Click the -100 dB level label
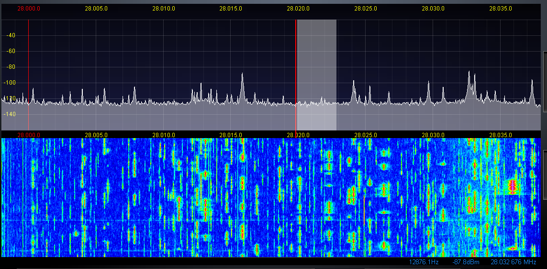 (10, 83)
